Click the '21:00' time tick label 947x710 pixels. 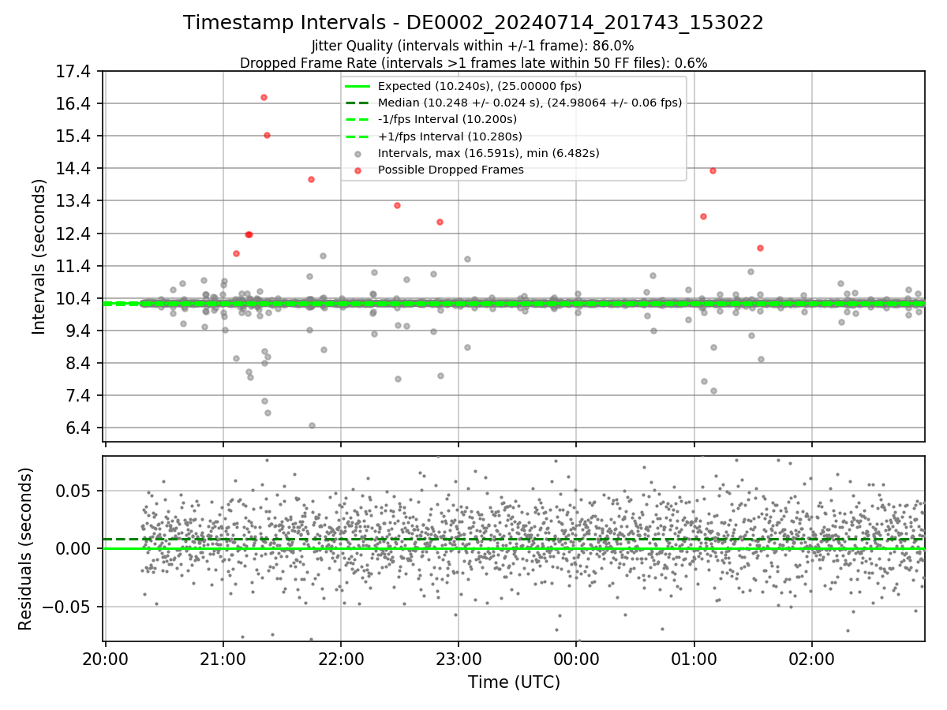[x=223, y=658]
